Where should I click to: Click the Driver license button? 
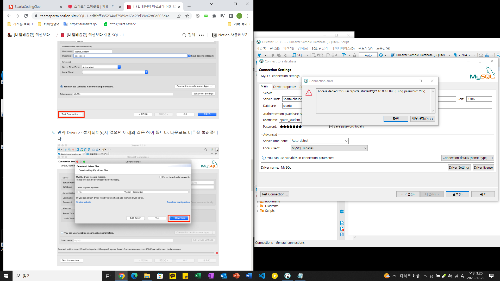click(x=483, y=168)
